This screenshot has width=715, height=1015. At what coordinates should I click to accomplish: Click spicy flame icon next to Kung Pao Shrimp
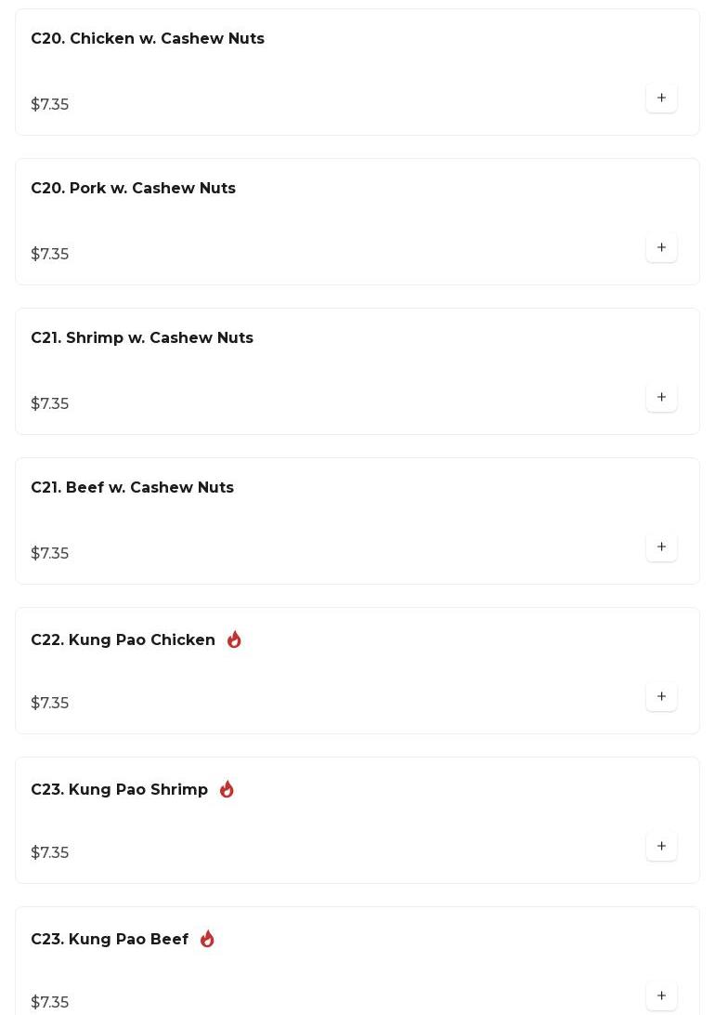[x=227, y=789]
